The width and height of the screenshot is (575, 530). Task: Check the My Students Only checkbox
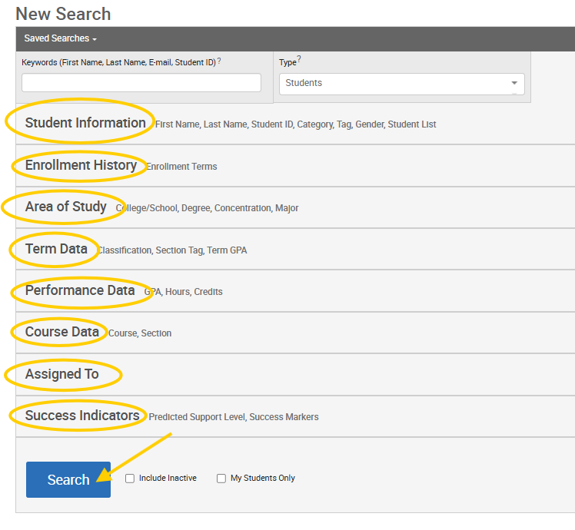click(221, 479)
